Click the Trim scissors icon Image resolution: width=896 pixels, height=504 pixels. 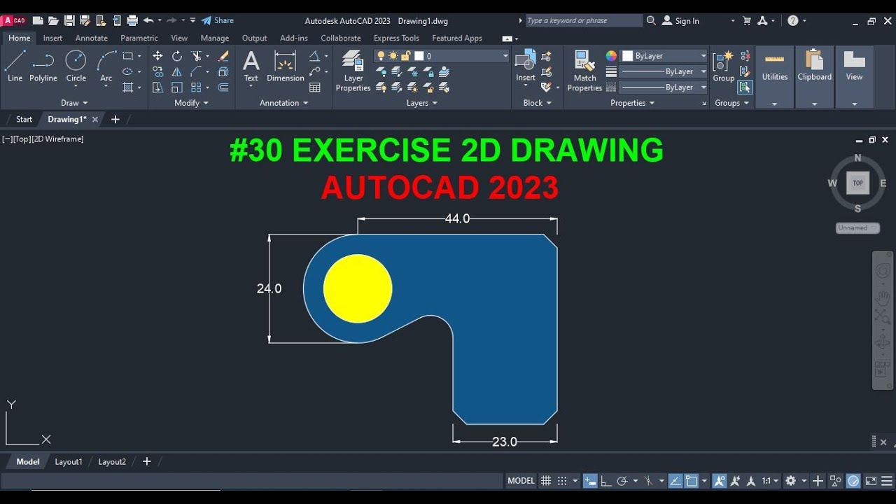197,56
